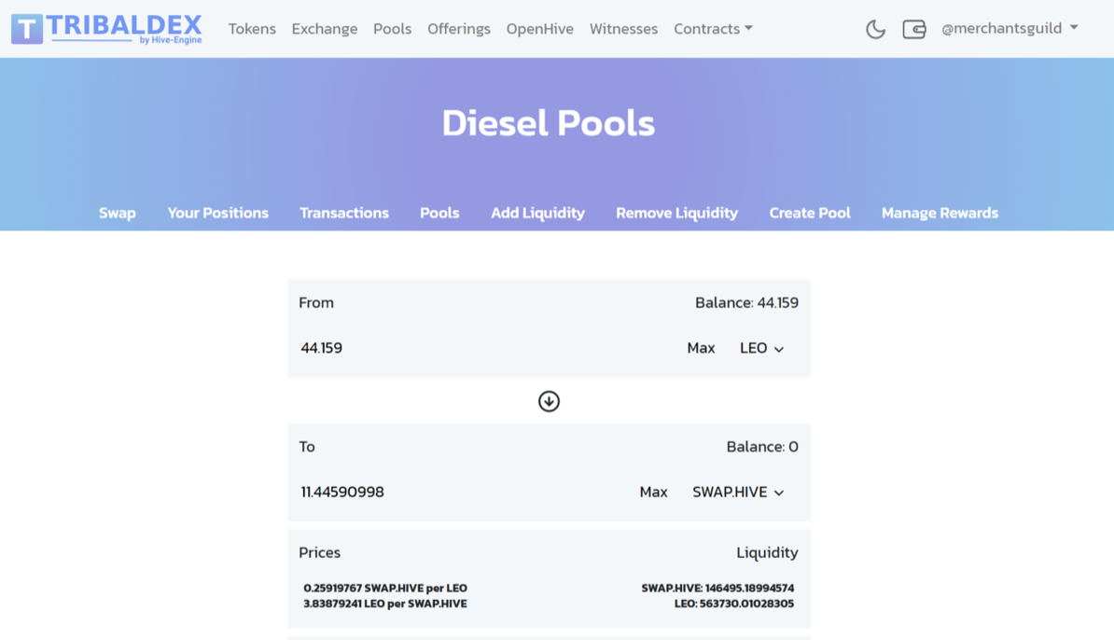This screenshot has width=1114, height=640.
Task: Open the Add Liquidity tab
Action: [537, 213]
